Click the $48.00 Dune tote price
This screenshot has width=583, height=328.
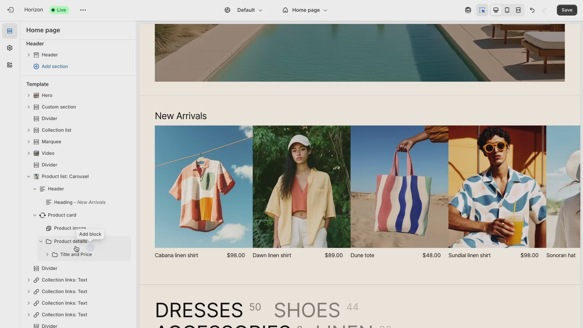click(x=431, y=255)
